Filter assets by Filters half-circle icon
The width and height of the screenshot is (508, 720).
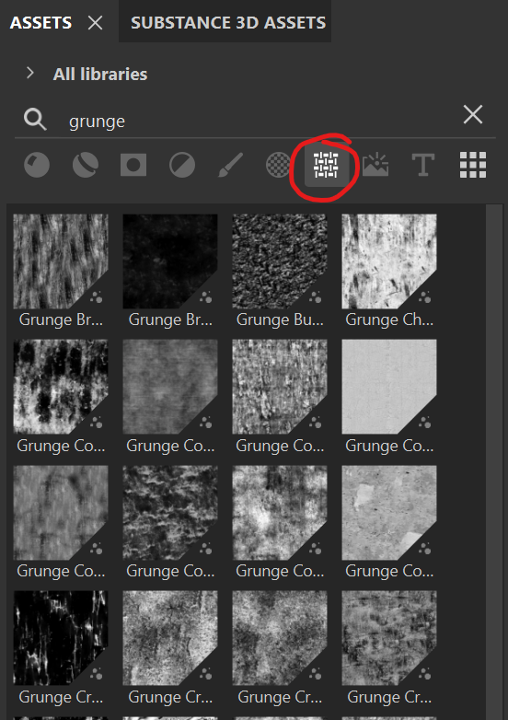pyautogui.click(x=181, y=165)
